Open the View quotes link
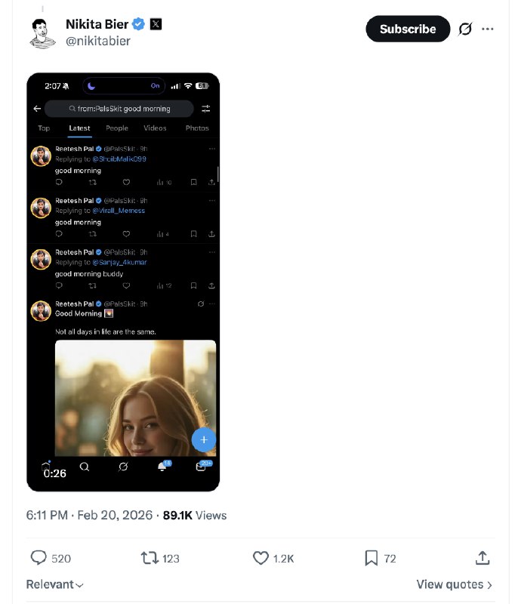Image resolution: width=518 pixels, height=604 pixels. click(453, 584)
